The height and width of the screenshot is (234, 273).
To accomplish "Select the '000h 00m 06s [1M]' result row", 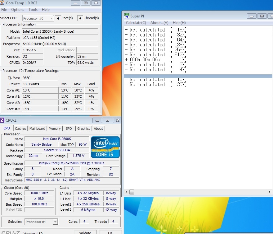I will coord(156,60).
